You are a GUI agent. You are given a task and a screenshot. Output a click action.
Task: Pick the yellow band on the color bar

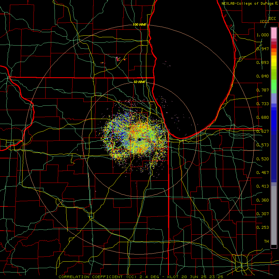(x=274, y=62)
